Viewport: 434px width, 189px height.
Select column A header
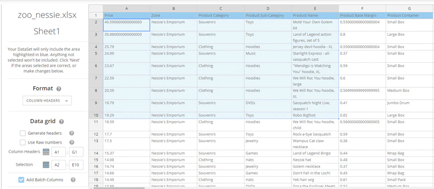[127, 9]
